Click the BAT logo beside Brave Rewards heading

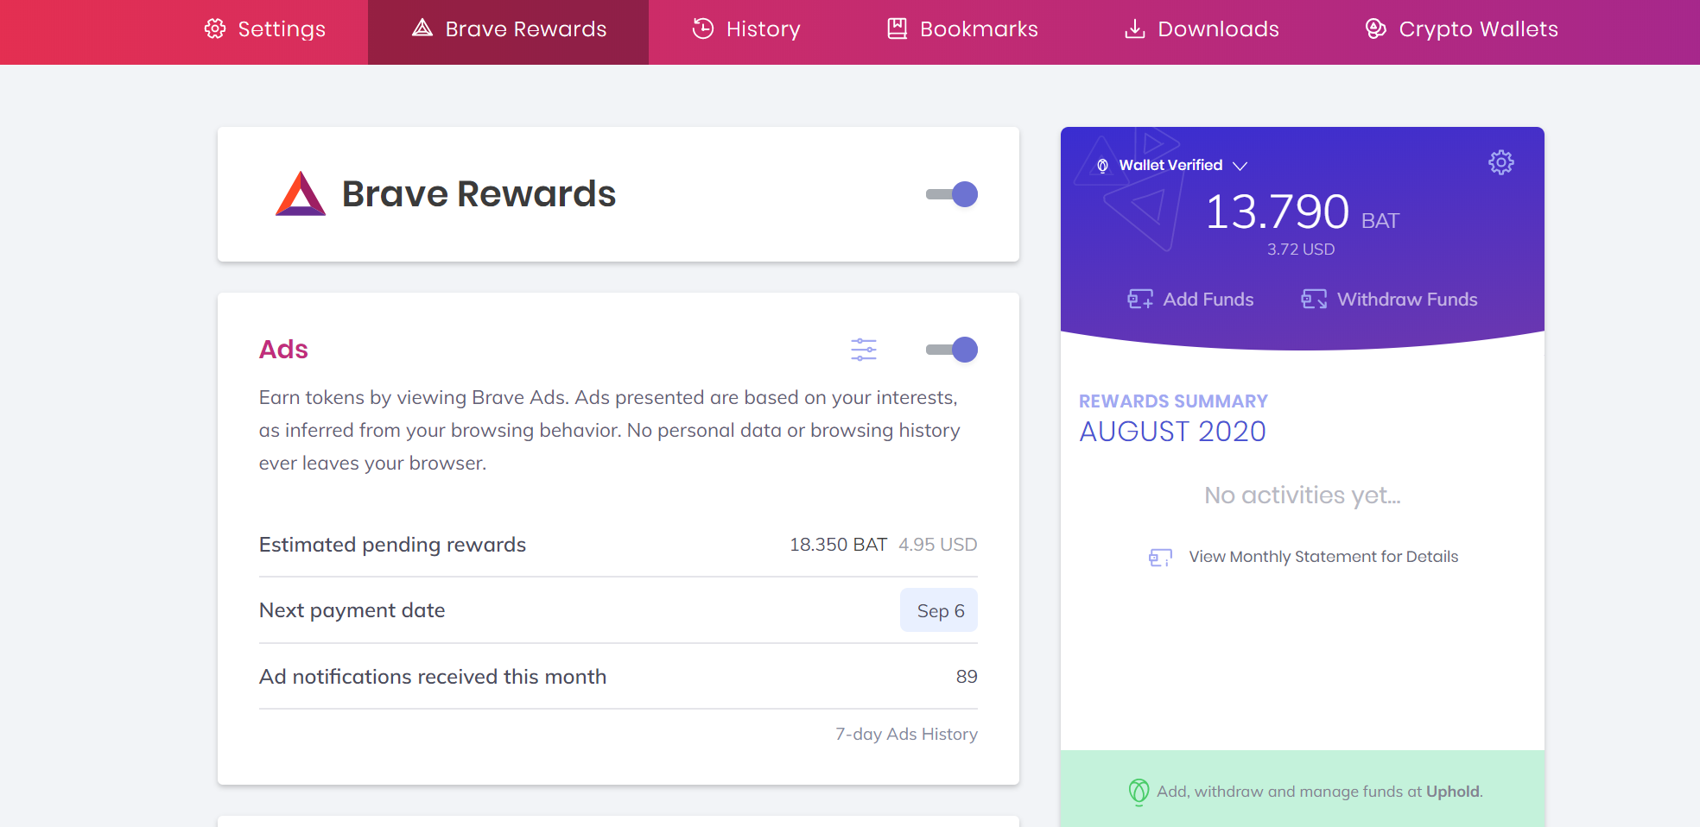pyautogui.click(x=301, y=193)
